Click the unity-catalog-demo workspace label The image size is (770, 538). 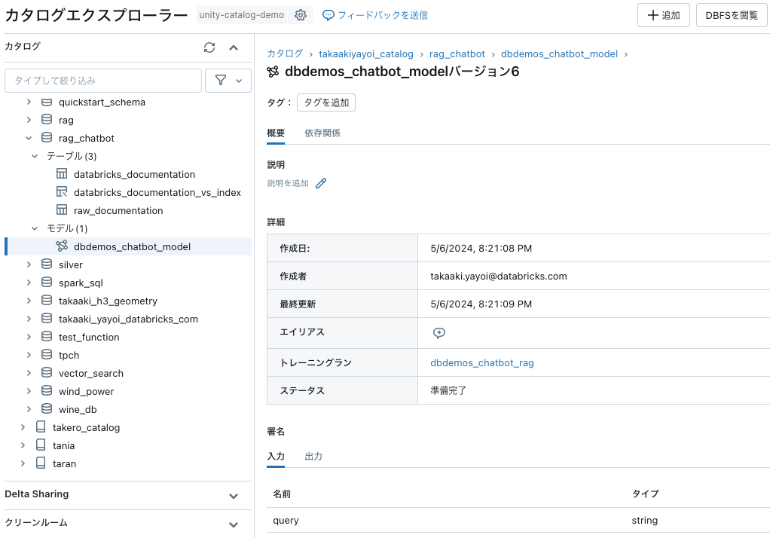(242, 15)
